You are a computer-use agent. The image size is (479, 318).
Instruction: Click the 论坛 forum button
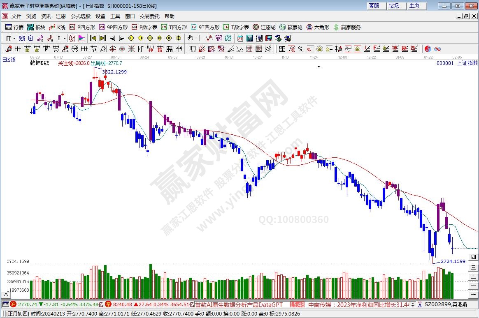point(394,6)
